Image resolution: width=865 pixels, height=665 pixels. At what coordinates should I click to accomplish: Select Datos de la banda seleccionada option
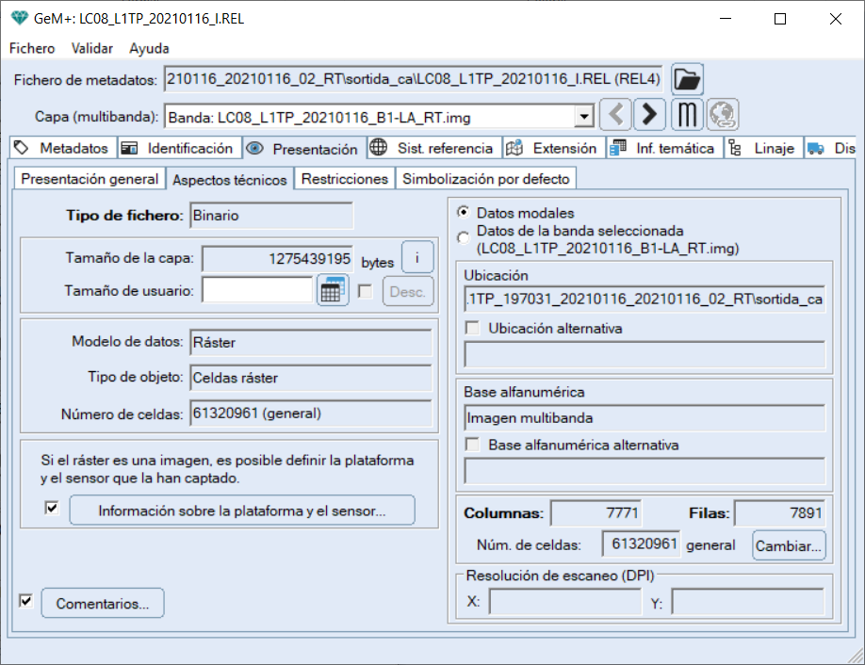463,238
